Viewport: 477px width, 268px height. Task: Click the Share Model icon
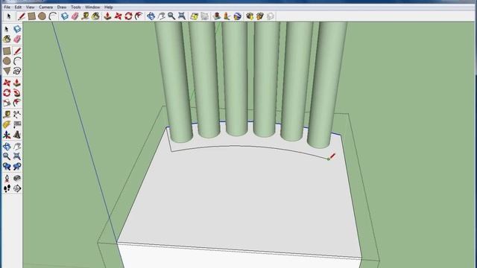[260, 16]
